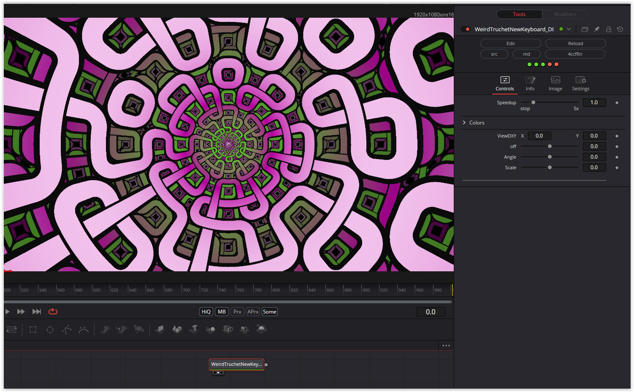Click the Reload button
Viewport: 634px width, 392px height.
(x=576, y=43)
